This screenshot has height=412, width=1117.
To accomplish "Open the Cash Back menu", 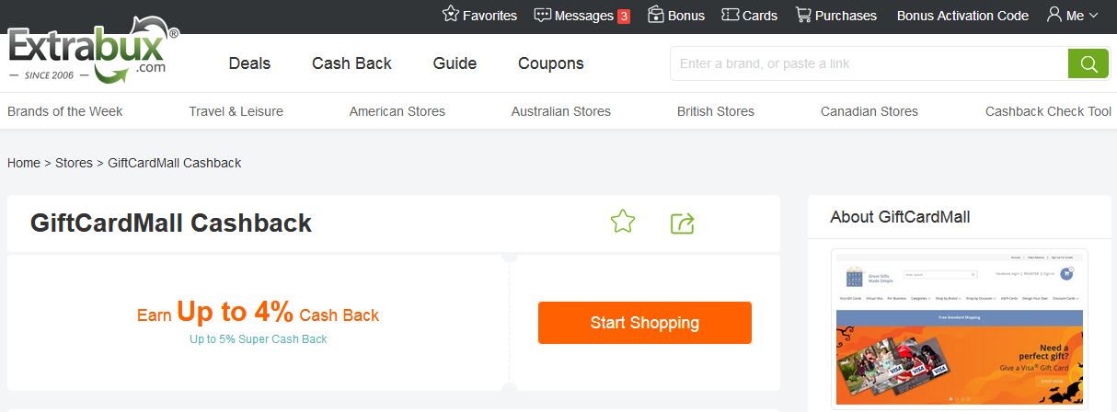I will pyautogui.click(x=351, y=63).
